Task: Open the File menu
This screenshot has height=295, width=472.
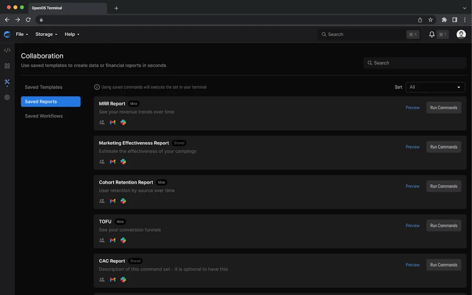Action: click(x=21, y=34)
